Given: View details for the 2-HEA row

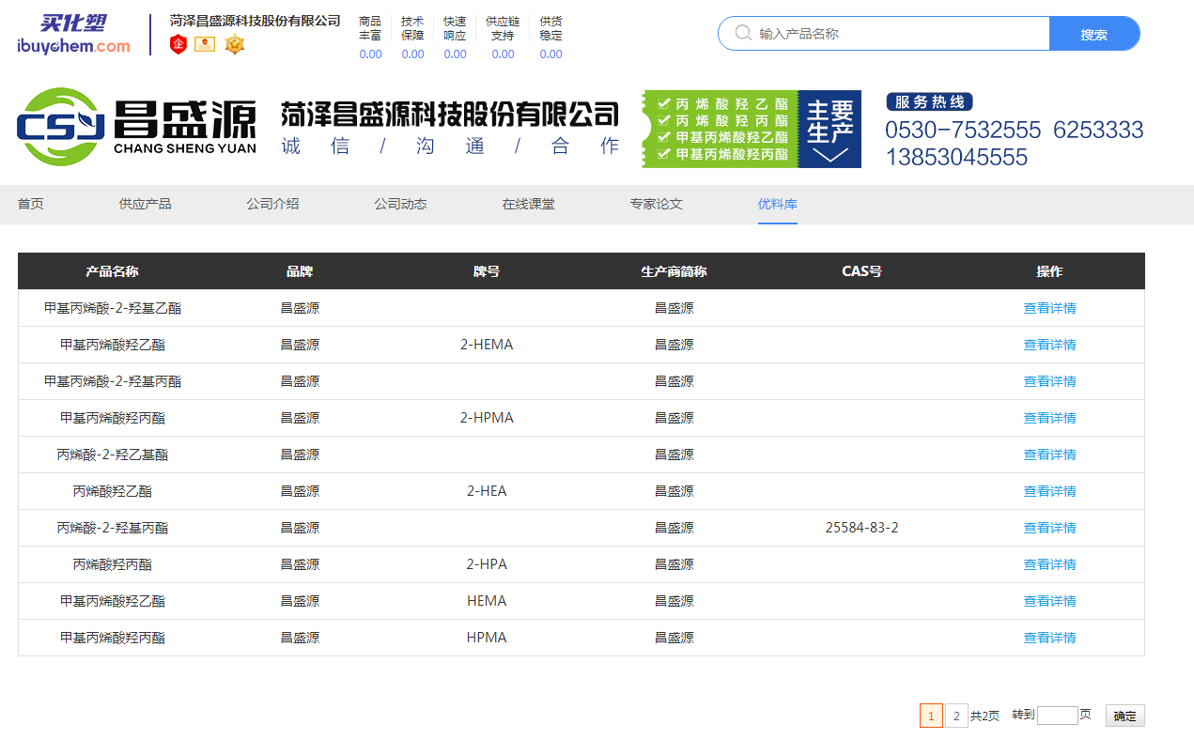Looking at the screenshot, I should pyautogui.click(x=1049, y=491).
